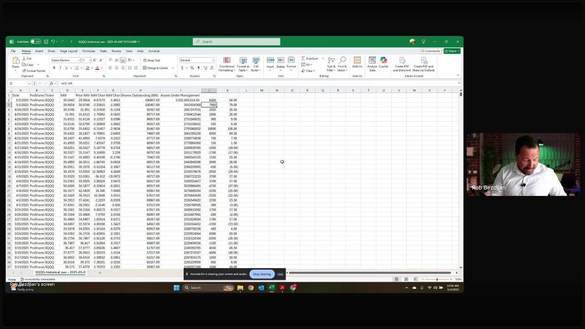Screen dimensions: 585x329
Task: Click the Format cells icon
Action: coord(291,60)
